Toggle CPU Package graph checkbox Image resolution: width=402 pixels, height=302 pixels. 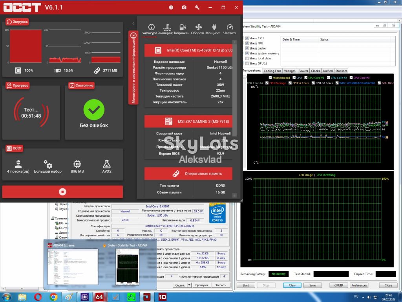[x=267, y=83]
